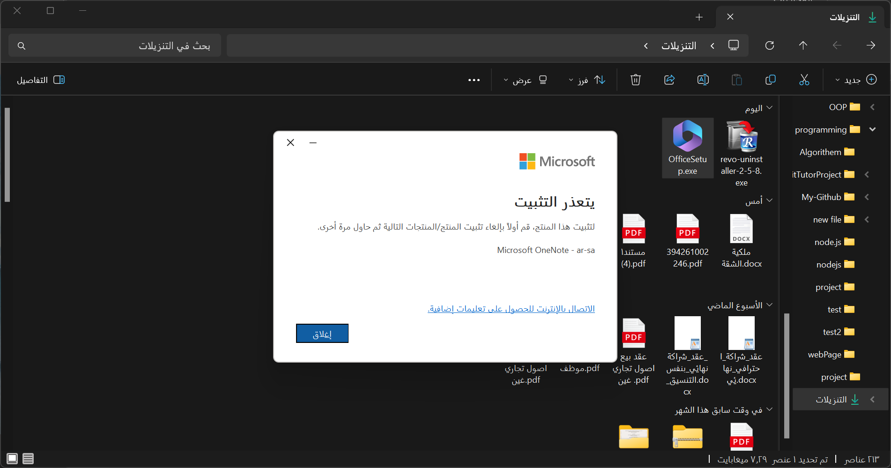This screenshot has height=468, width=891.
Task: Open a new tab with plus button
Action: point(699,17)
